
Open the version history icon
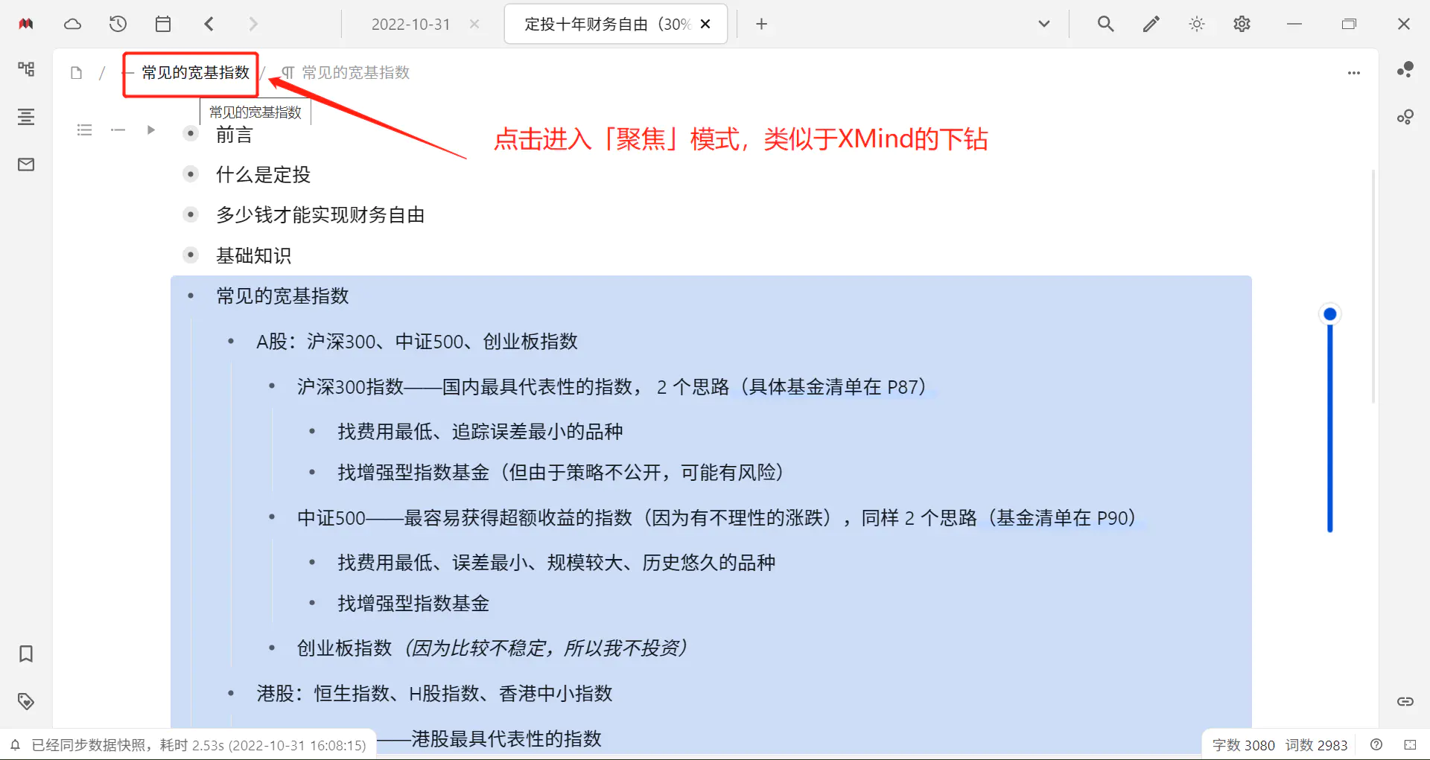[x=118, y=23]
